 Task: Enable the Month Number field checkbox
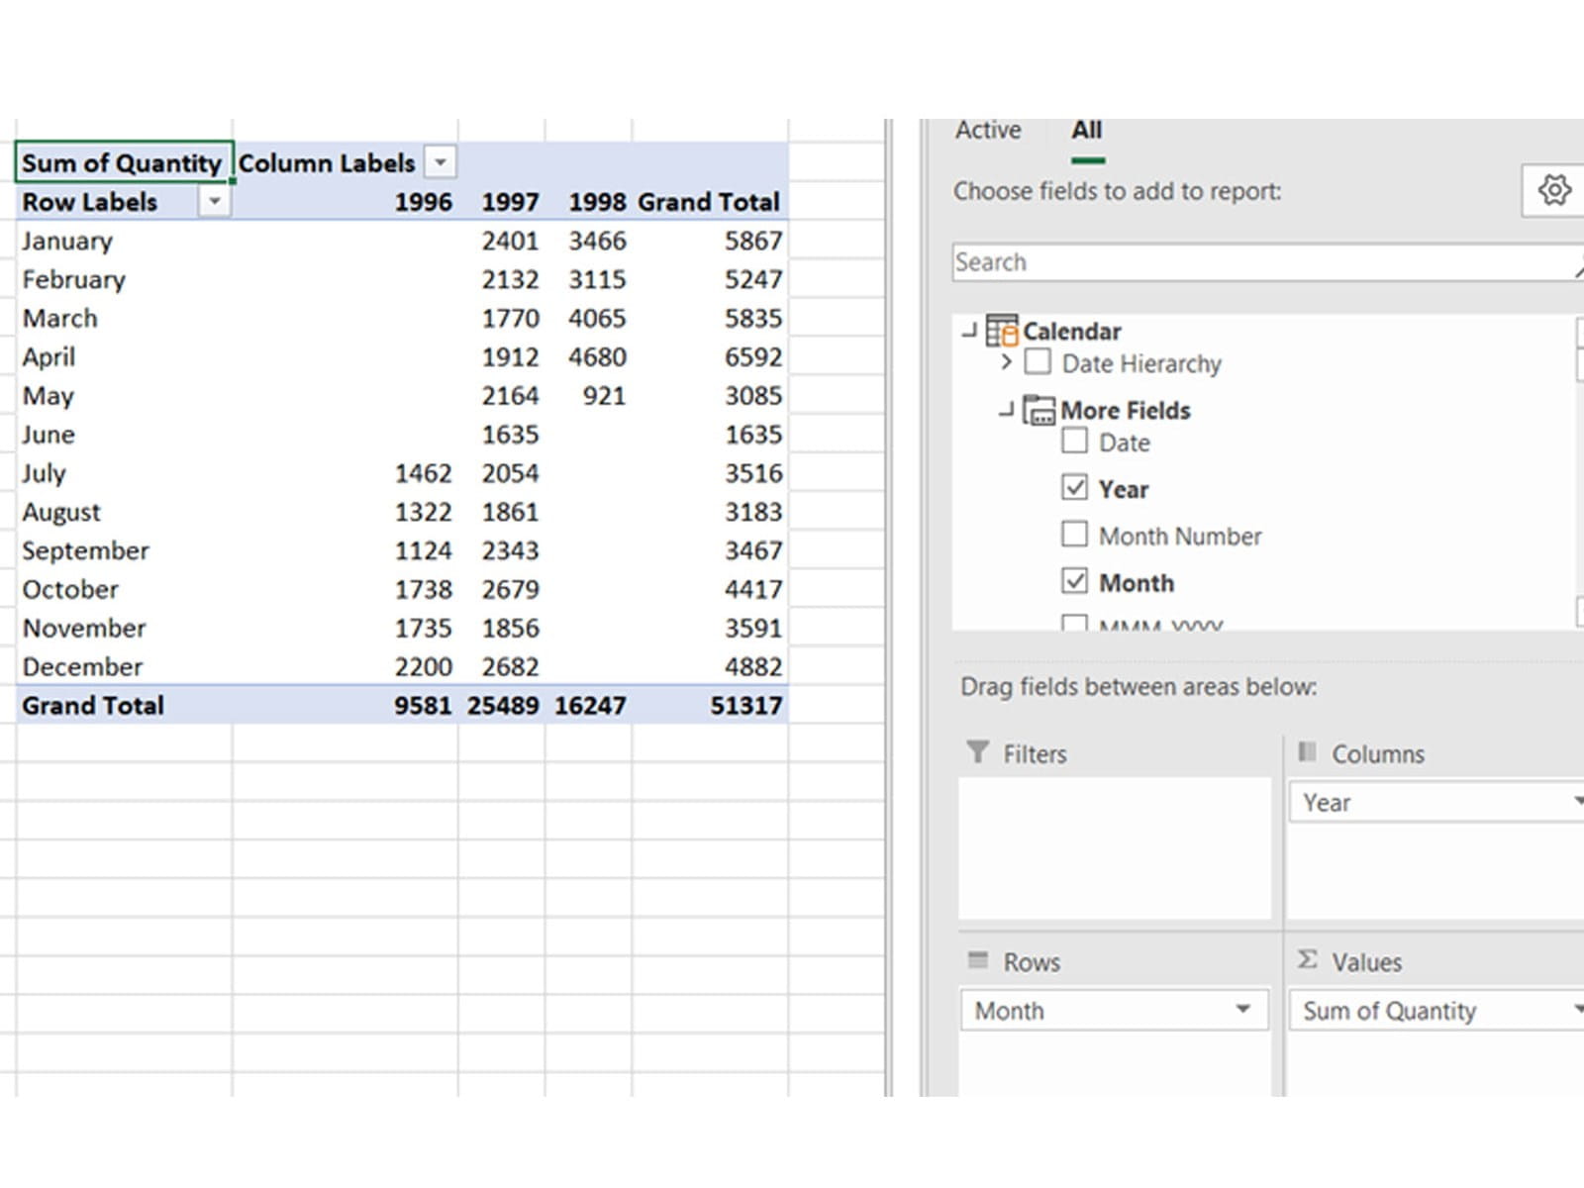tap(1074, 535)
